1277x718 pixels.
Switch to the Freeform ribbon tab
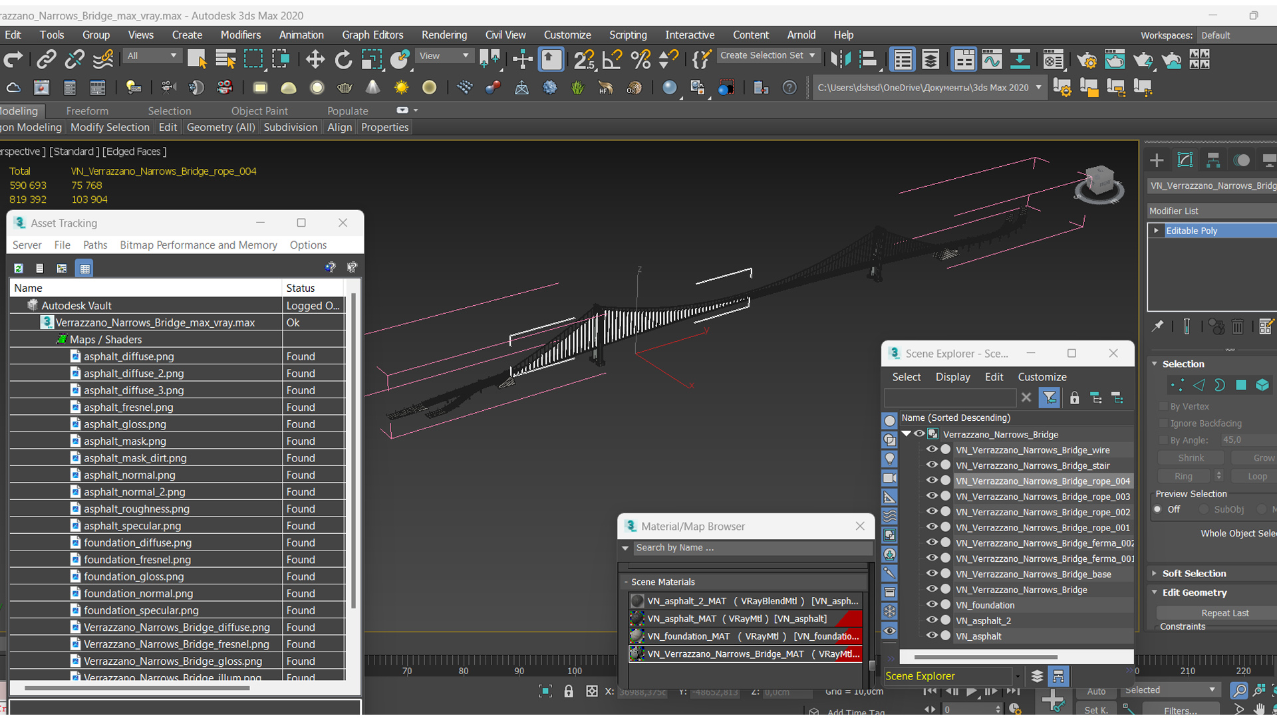pyautogui.click(x=87, y=111)
